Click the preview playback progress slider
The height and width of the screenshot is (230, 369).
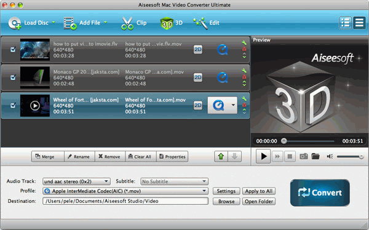(308, 141)
